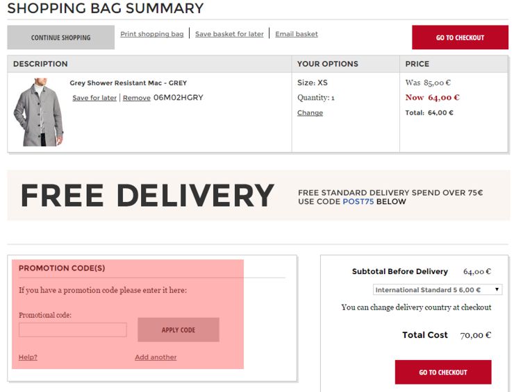Select Save basket for later link
Screen dimensions: 514x392
pyautogui.click(x=229, y=34)
